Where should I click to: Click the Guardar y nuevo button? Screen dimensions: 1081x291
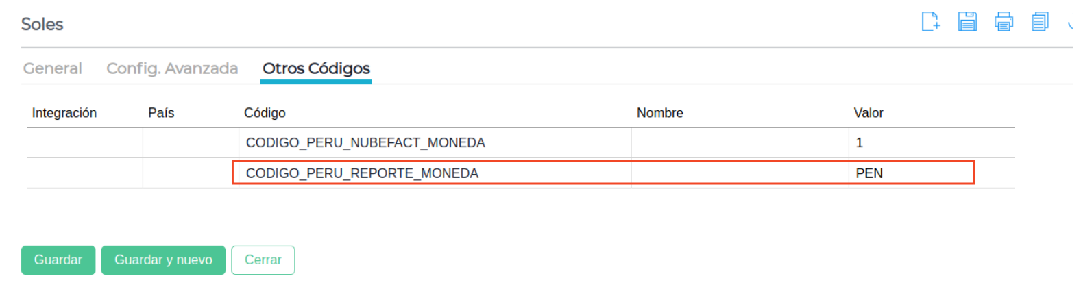[x=163, y=260]
